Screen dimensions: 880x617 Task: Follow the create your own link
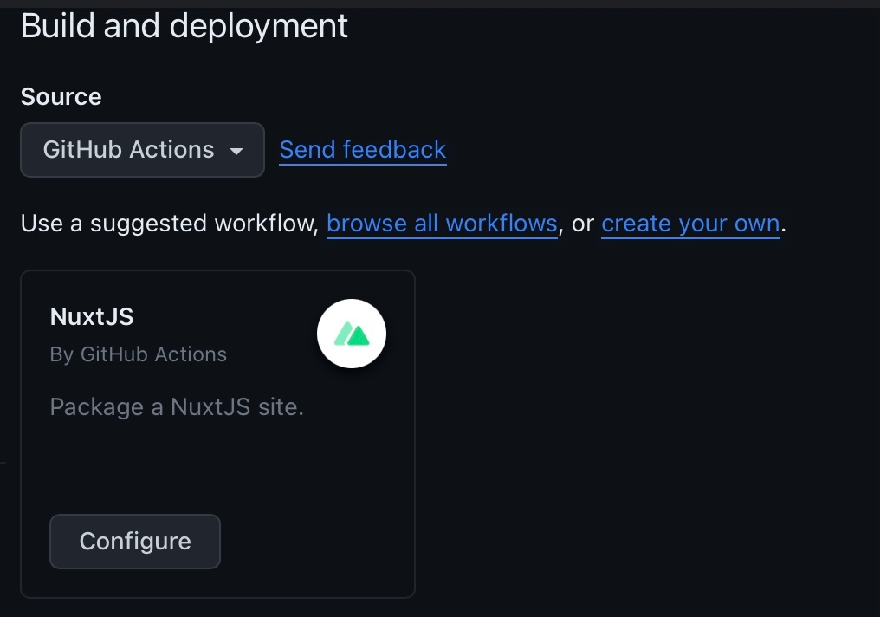point(690,224)
